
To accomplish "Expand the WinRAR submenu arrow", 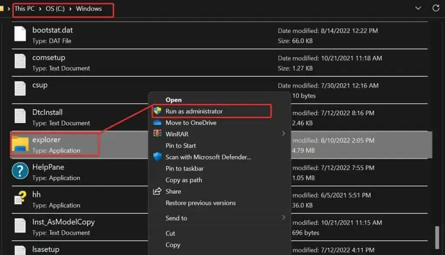I will coord(283,134).
